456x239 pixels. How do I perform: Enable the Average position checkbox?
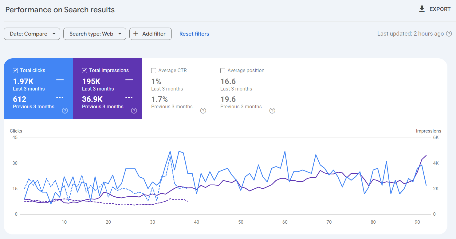[x=223, y=71]
